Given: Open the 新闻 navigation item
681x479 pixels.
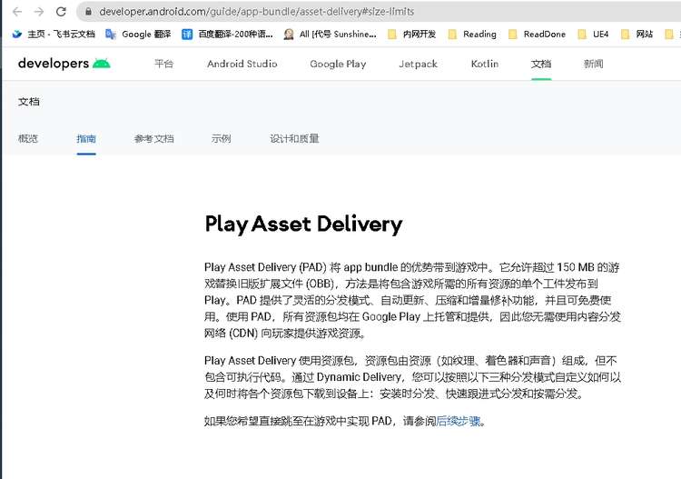Looking at the screenshot, I should 593,64.
